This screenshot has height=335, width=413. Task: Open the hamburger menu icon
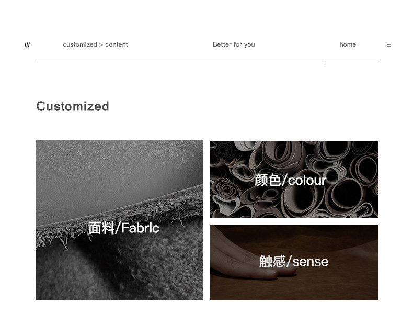pos(389,45)
